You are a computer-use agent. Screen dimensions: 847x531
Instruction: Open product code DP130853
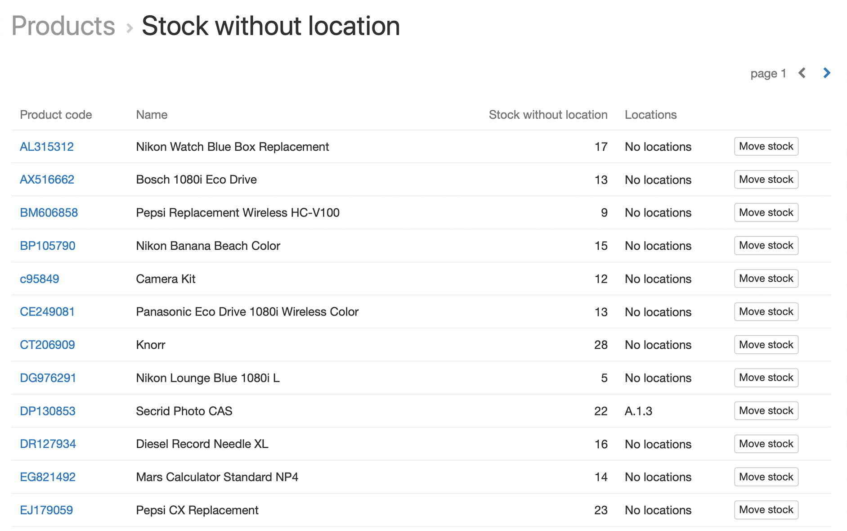48,411
